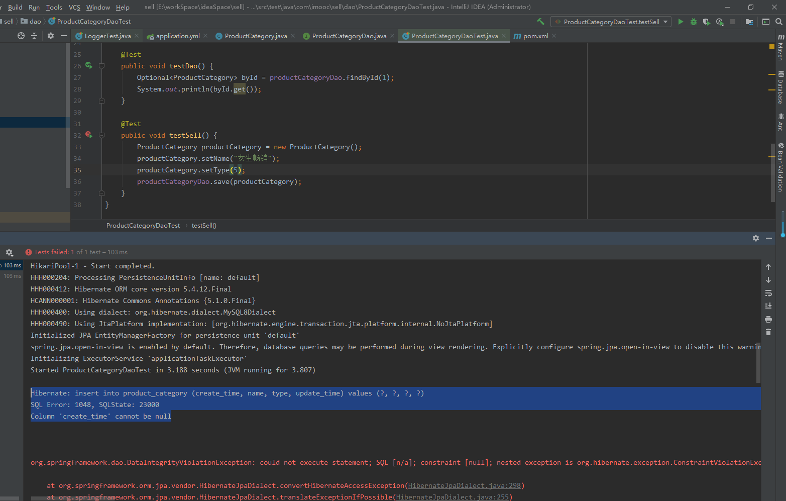Toggle scroll to end in console

click(768, 306)
